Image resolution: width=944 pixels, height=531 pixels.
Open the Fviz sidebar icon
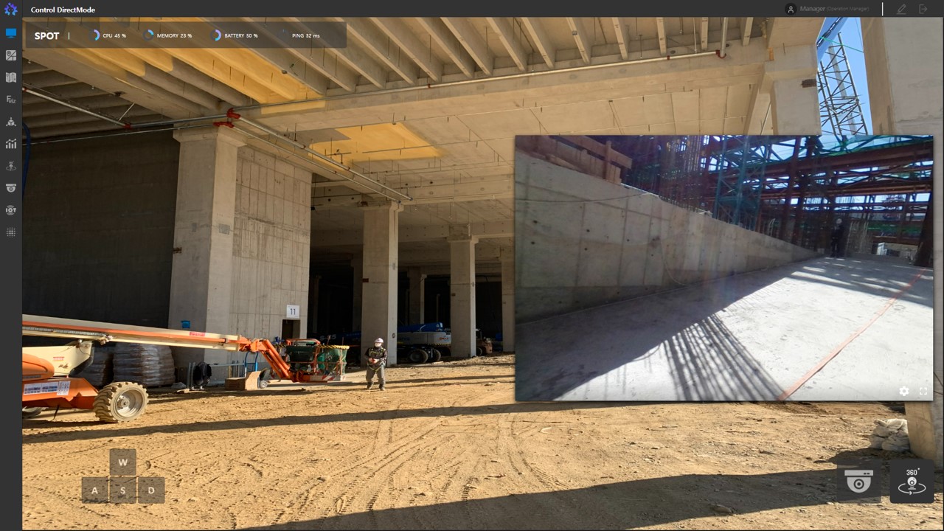[10, 100]
